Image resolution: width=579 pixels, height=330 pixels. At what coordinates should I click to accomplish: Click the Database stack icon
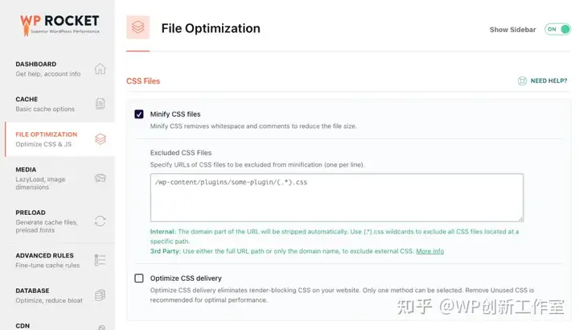click(100, 295)
